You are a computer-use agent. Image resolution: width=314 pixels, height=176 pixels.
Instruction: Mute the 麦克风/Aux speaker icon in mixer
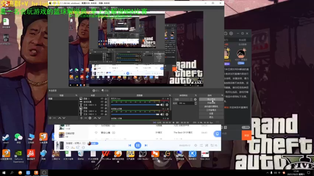point(162,105)
